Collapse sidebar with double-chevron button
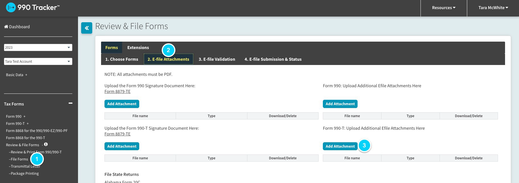Screen dimensions: 519x183 (87, 28)
